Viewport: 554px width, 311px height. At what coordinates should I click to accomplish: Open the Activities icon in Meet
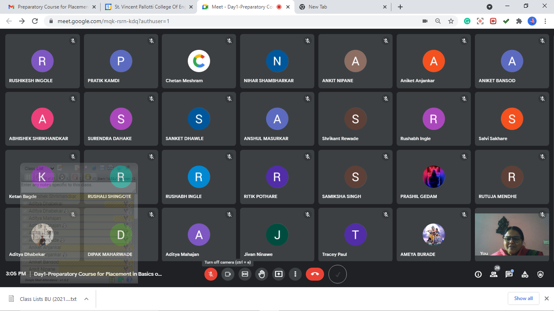pyautogui.click(x=525, y=275)
